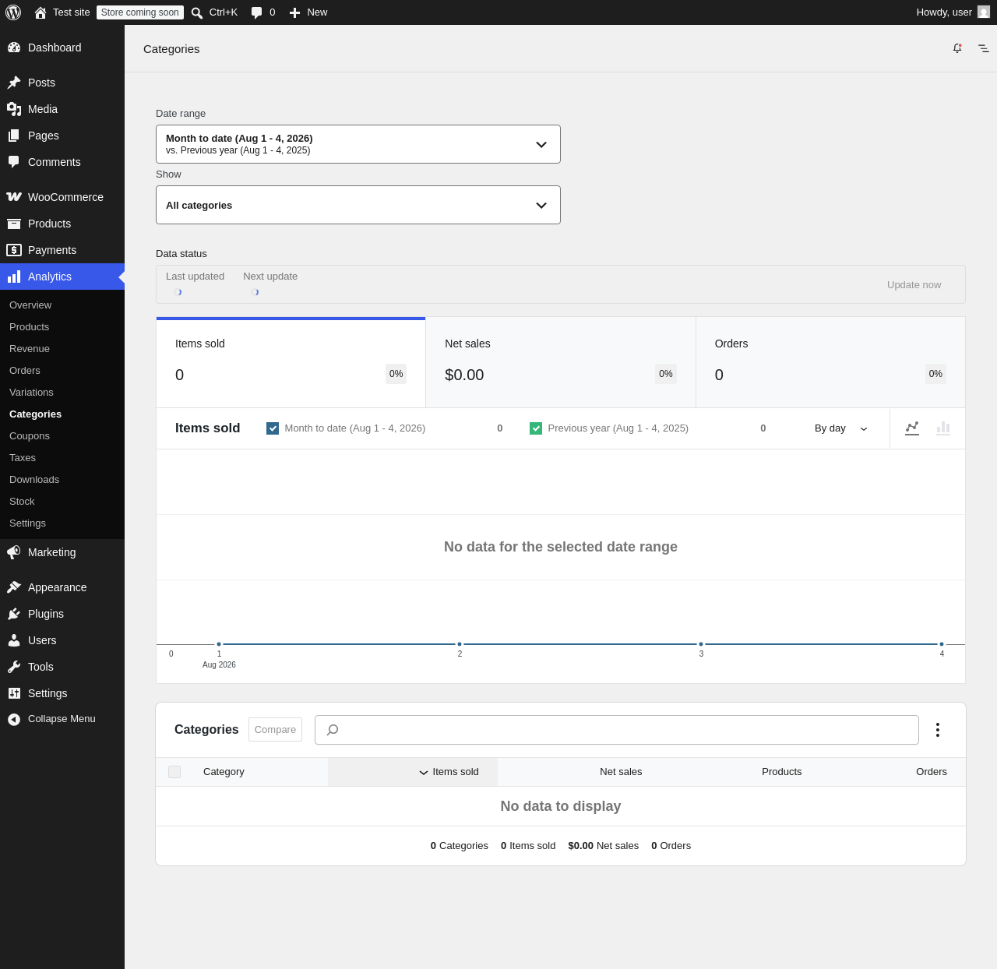This screenshot has height=969, width=997.
Task: Click the Plugins plug icon
Action: point(14,614)
